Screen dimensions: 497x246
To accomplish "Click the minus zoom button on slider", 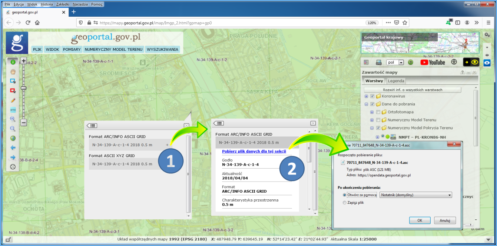I will point(23,122).
